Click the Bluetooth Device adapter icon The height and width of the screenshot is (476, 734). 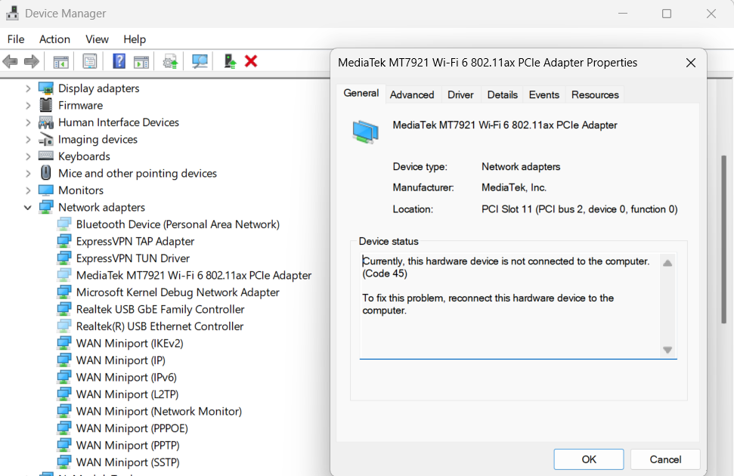pos(64,224)
